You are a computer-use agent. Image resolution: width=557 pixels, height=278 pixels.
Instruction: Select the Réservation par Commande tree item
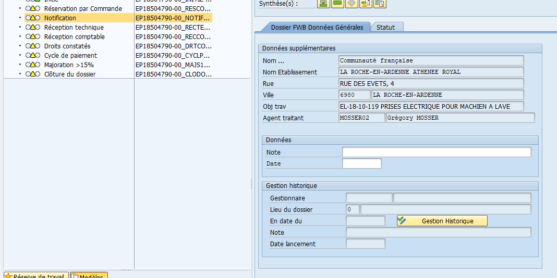[83, 8]
